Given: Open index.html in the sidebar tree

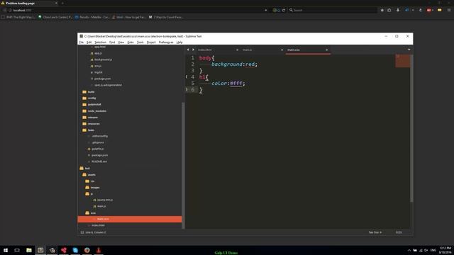Looking at the screenshot, I should (98, 225).
